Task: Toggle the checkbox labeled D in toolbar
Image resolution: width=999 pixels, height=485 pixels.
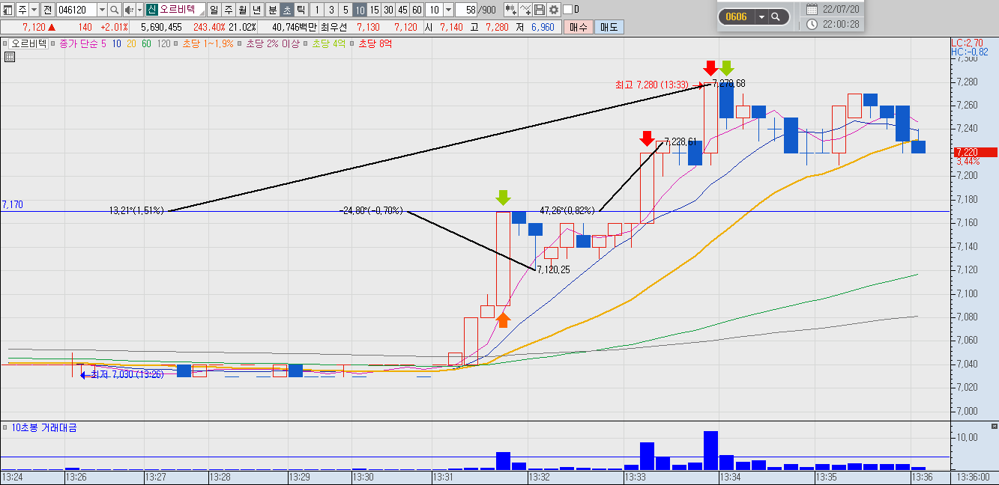Action: (567, 10)
